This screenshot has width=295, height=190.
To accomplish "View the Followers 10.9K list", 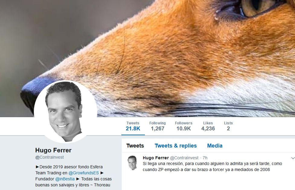I will click(184, 126).
